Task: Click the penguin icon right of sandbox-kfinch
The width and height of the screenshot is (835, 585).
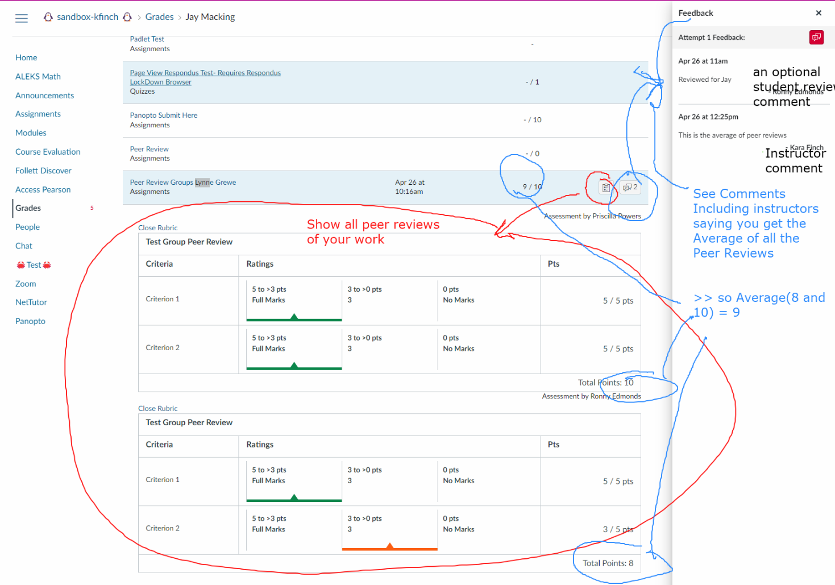Action: [x=127, y=17]
